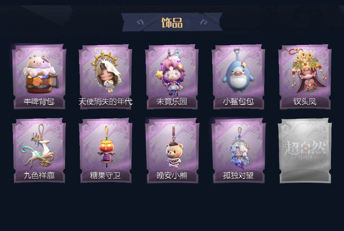Choose the 九色祥鹿 white deer pendant
The width and height of the screenshot is (344, 231).
pyautogui.click(x=39, y=151)
